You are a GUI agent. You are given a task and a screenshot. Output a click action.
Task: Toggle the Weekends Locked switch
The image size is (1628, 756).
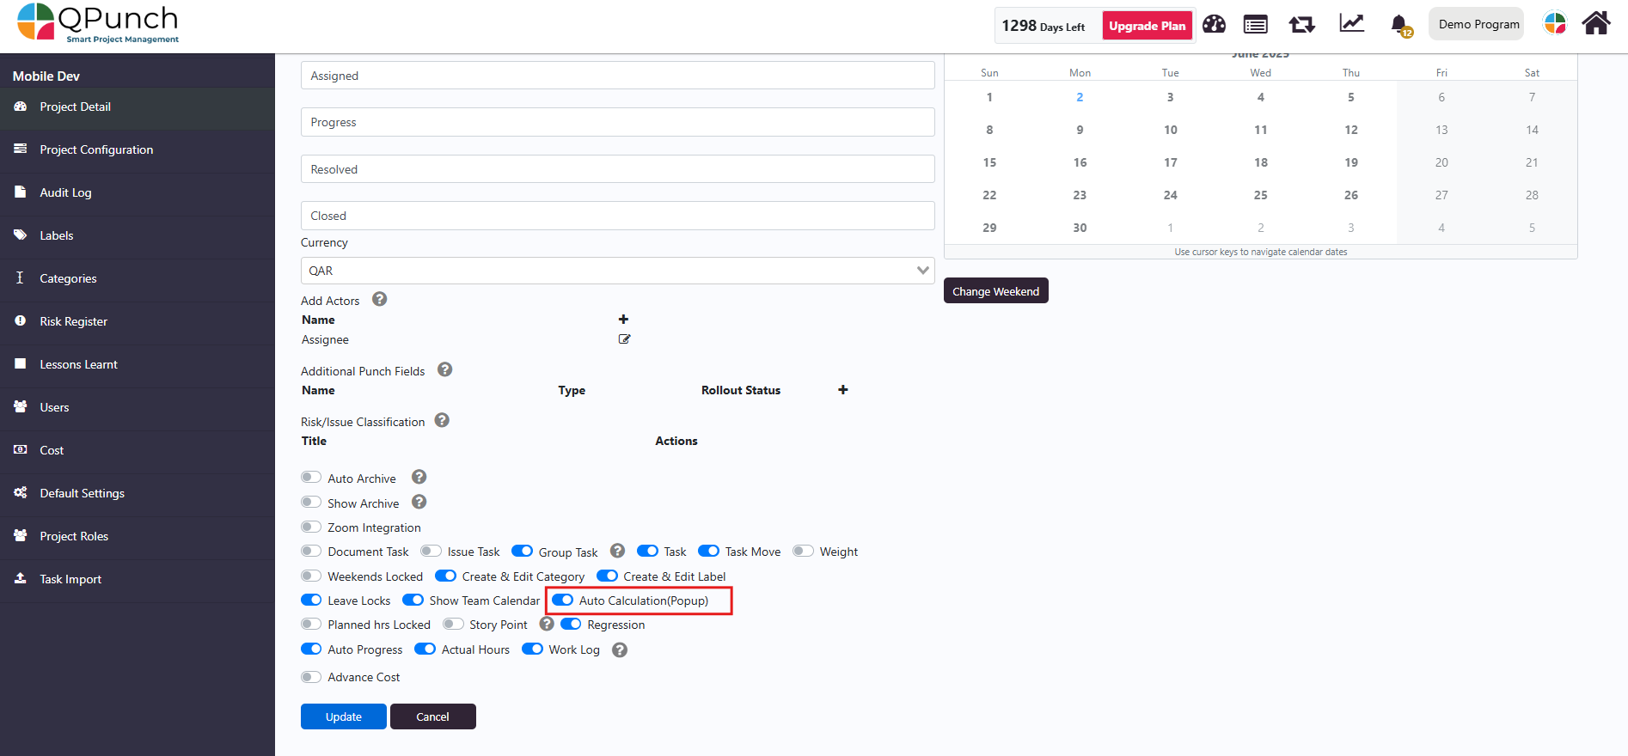coord(311,576)
